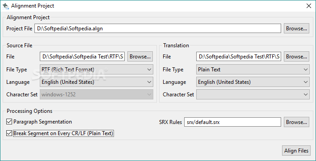
Task: Click the SRX Rules label
Action: click(x=170, y=122)
